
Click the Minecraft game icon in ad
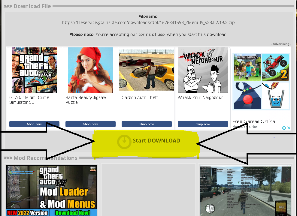(x=247, y=67)
